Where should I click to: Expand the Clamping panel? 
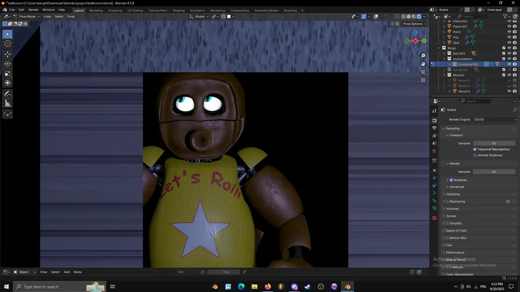coord(444,194)
